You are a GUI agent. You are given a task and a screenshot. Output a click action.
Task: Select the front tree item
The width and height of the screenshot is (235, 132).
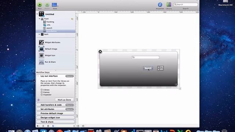(55, 19)
